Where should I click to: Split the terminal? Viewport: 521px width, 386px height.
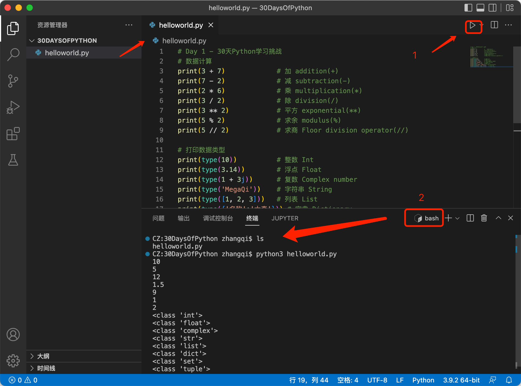pyautogui.click(x=470, y=218)
